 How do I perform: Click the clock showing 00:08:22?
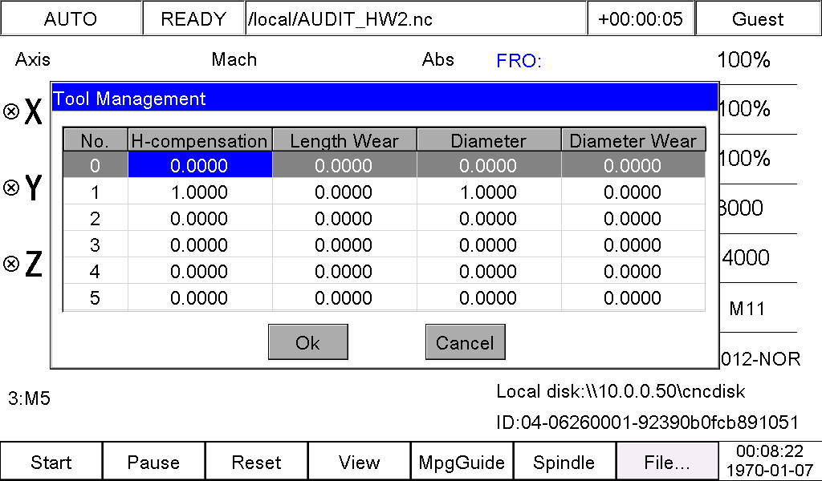[770, 451]
